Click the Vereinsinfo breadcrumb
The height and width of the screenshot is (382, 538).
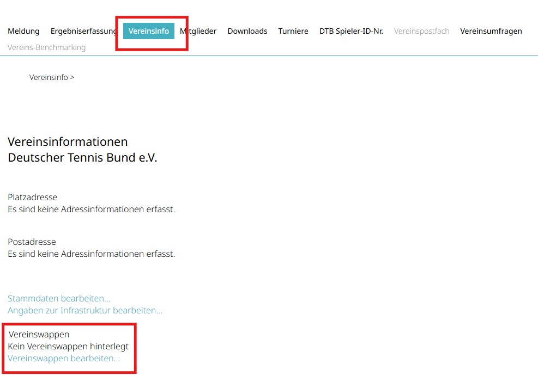pos(49,77)
